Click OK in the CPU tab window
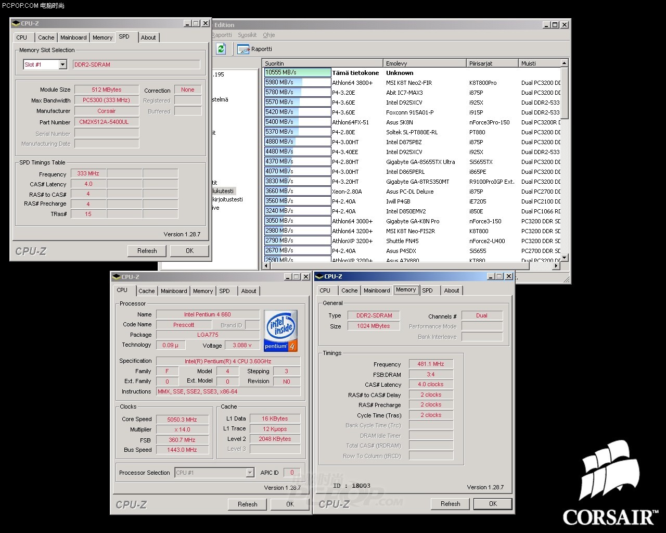The width and height of the screenshot is (666, 533). (290, 504)
